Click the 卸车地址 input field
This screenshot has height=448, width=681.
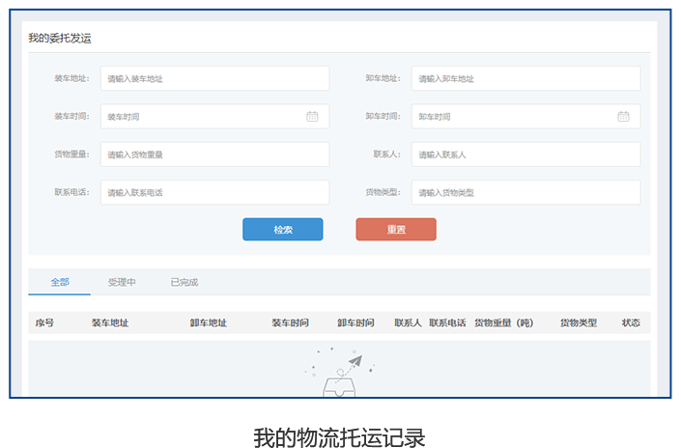click(525, 79)
